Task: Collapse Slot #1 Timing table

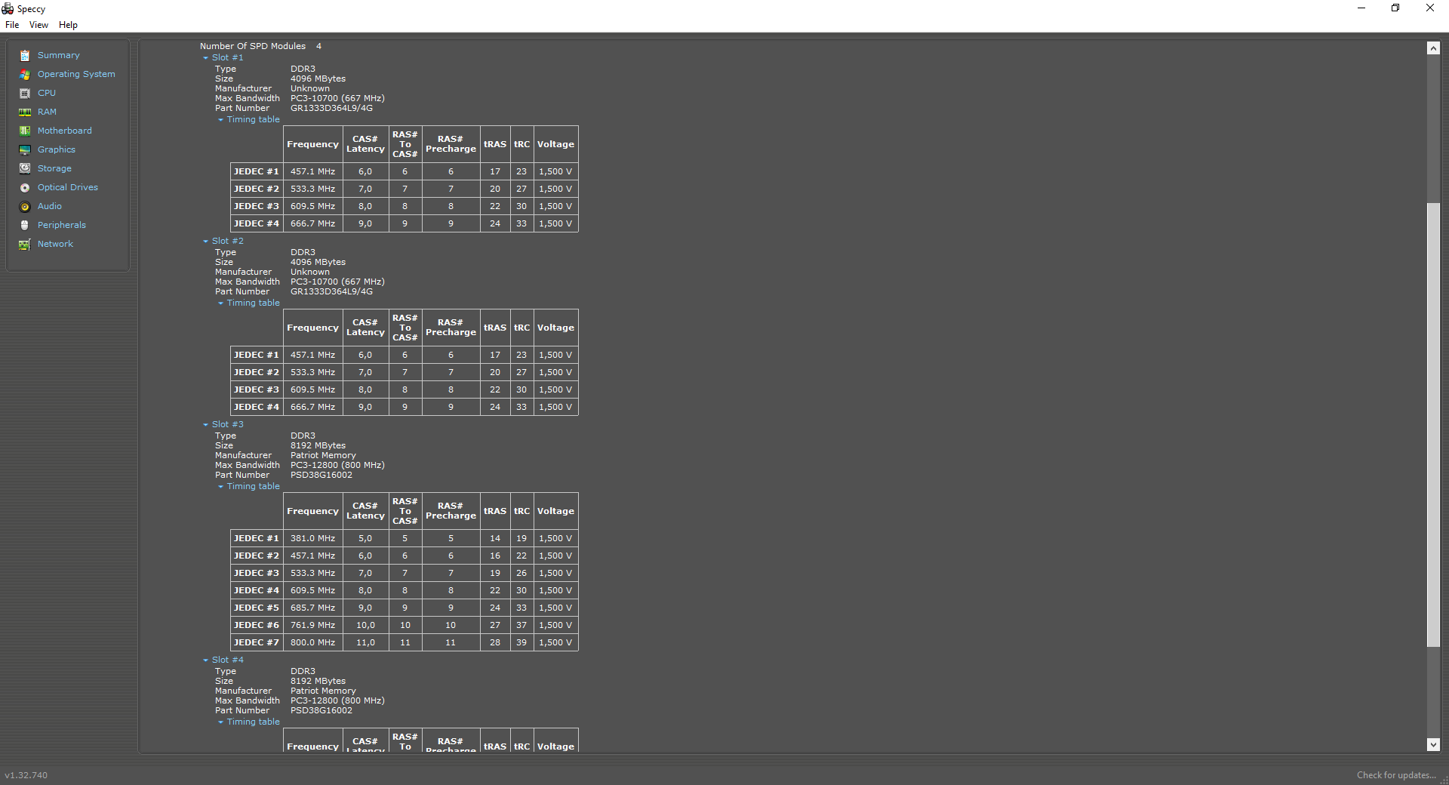Action: coord(220,120)
